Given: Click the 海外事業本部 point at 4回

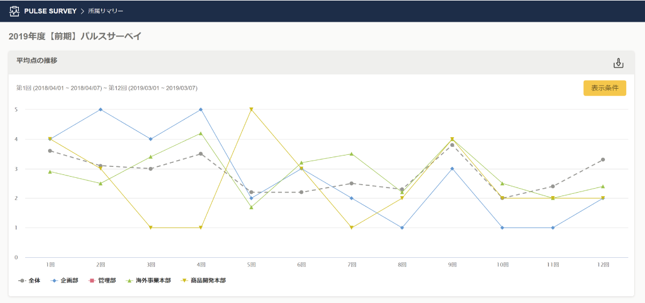Looking at the screenshot, I should (x=201, y=133).
